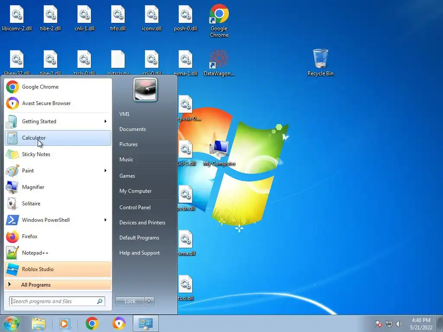Viewport: 443px width, 332px height.
Task: Select Google Chrome desktop shortcut
Action: pyautogui.click(x=219, y=21)
